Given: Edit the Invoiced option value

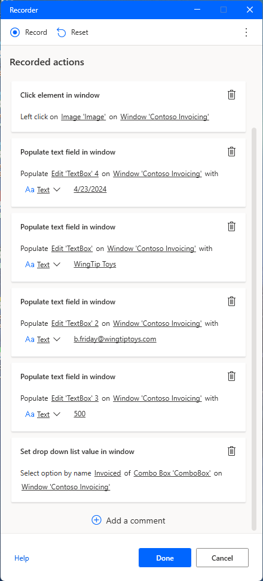Looking at the screenshot, I should [108, 473].
